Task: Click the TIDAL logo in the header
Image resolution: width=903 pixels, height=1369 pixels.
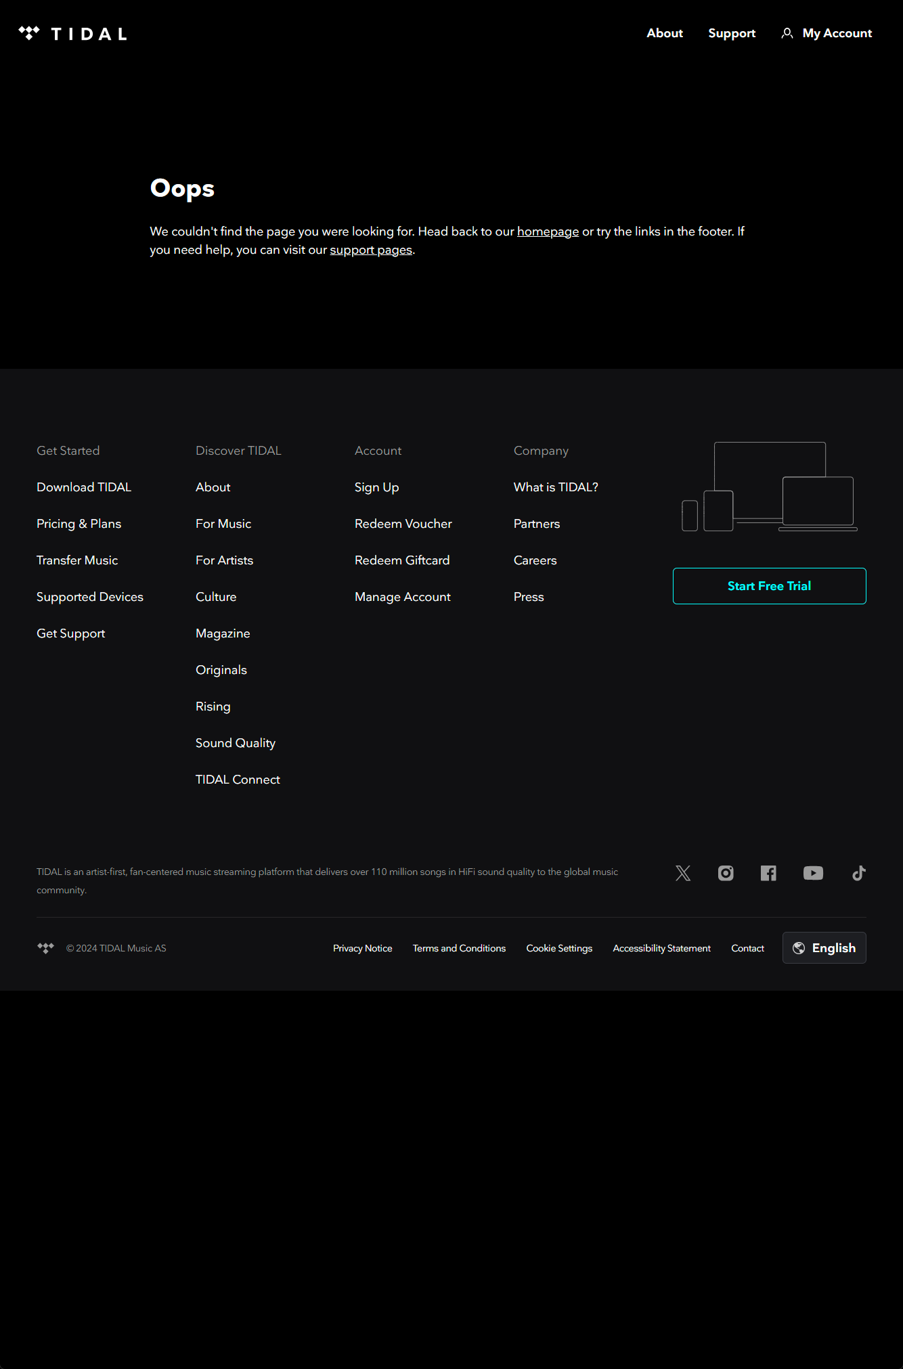Action: (72, 33)
